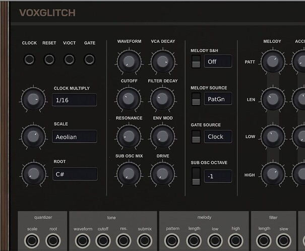The image size is (305, 251).
Task: Click the quantizer scale jack
Action: (x=32, y=240)
